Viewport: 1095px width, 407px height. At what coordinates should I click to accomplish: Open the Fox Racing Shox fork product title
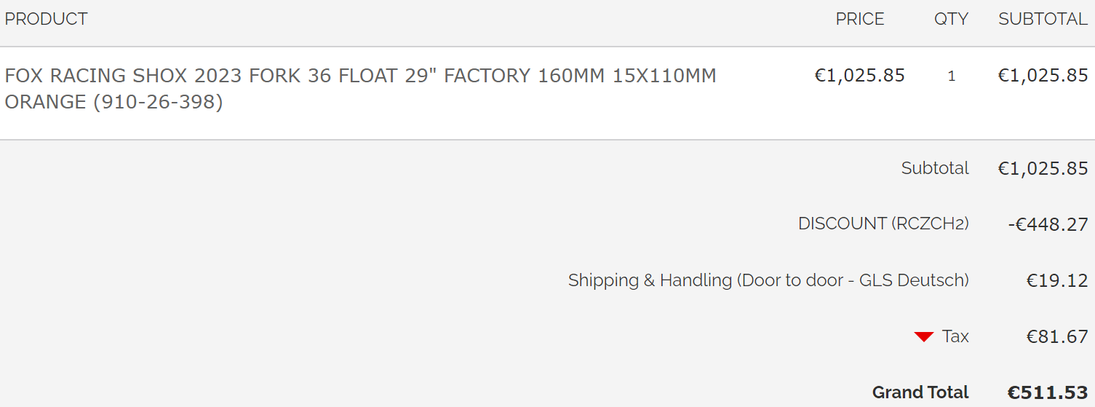[x=360, y=76]
